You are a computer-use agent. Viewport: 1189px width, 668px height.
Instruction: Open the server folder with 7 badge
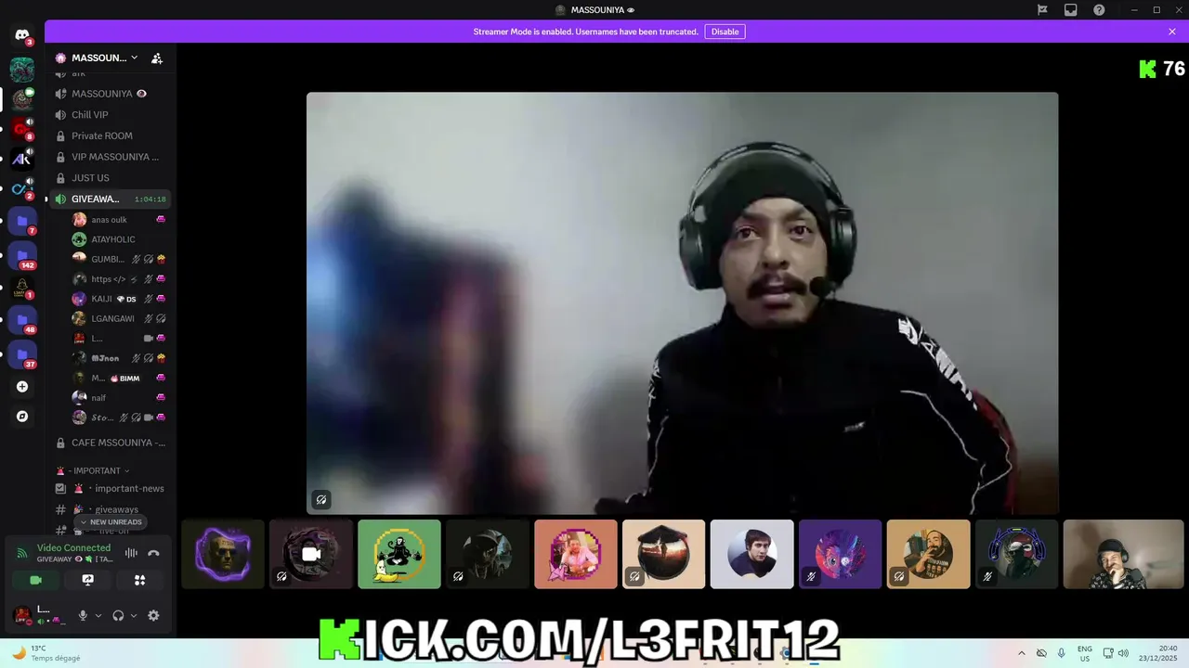(22, 222)
